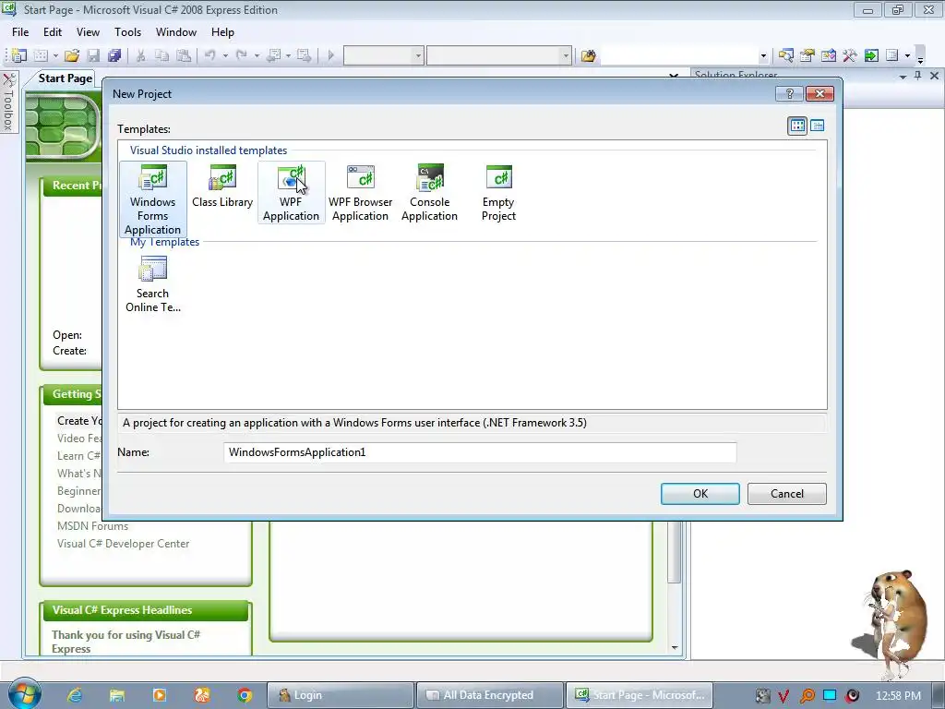Select the Empty Project template
Screen dimensions: 945x709
[x=498, y=193]
